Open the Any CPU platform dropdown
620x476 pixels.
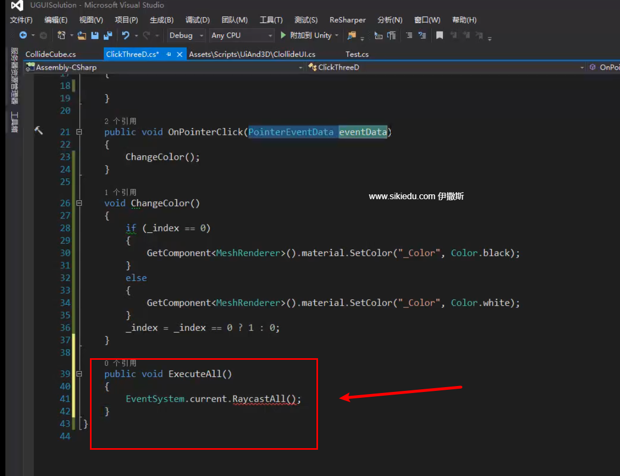241,35
